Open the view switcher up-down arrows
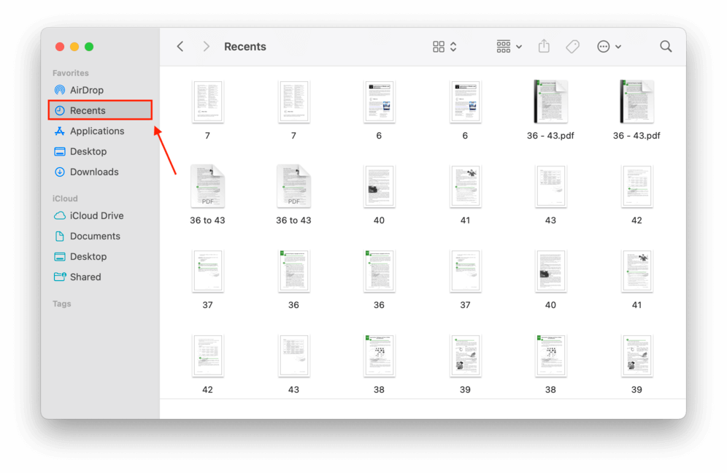This screenshot has height=473, width=727. pyautogui.click(x=453, y=47)
